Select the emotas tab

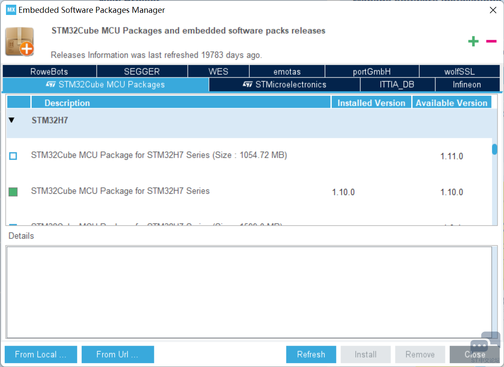[287, 71]
